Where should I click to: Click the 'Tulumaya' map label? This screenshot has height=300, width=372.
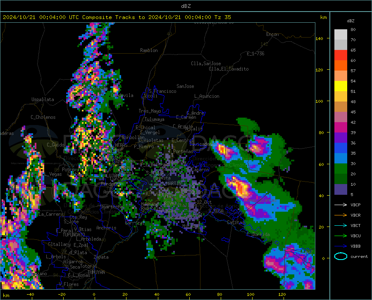(x=155, y=119)
